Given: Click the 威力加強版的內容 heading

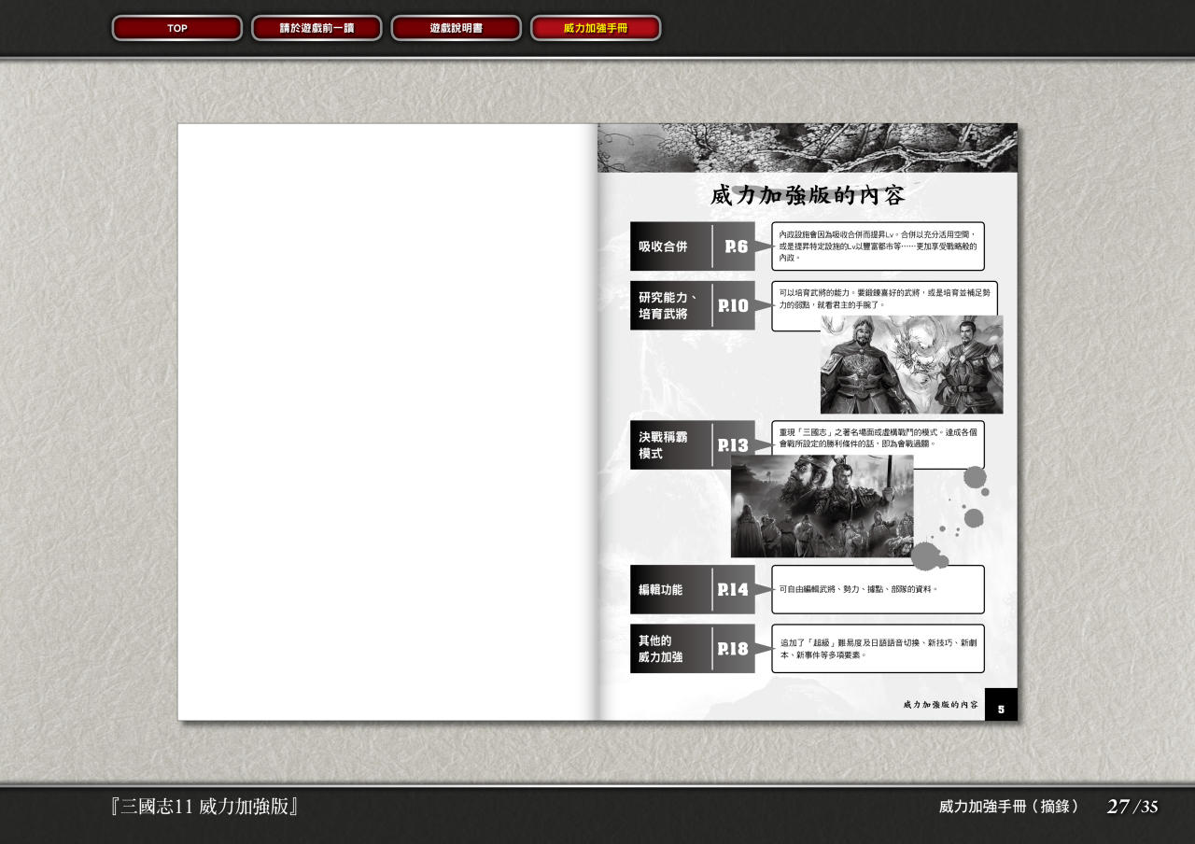Looking at the screenshot, I should (x=808, y=195).
